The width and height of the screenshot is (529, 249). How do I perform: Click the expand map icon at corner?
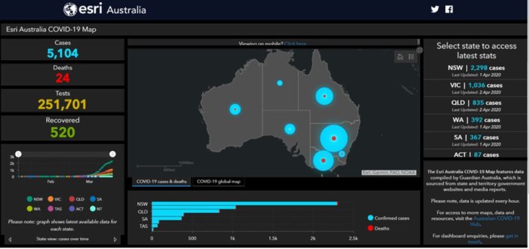(419, 50)
